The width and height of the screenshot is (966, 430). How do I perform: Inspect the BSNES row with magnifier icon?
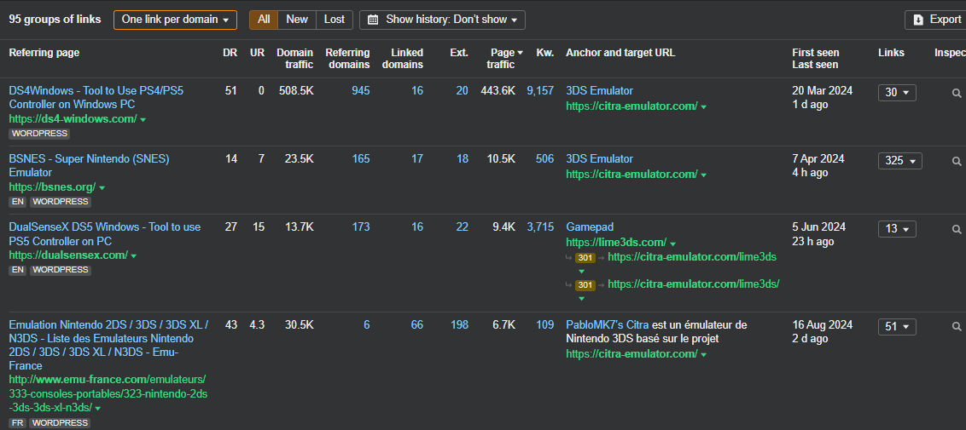[957, 161]
